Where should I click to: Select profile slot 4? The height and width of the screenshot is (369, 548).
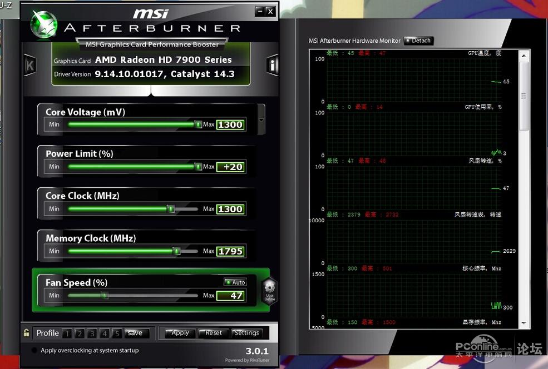105,334
